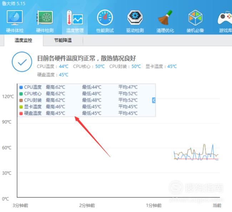The height and width of the screenshot is (212, 232).
Task: Switch to 温度监控 tab
Action: coord(23,40)
